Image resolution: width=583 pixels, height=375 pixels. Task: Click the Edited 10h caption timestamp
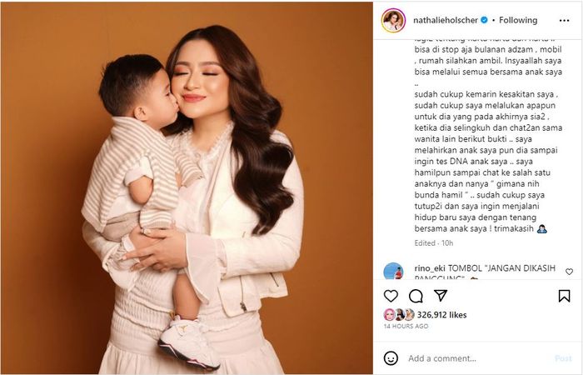coord(434,243)
